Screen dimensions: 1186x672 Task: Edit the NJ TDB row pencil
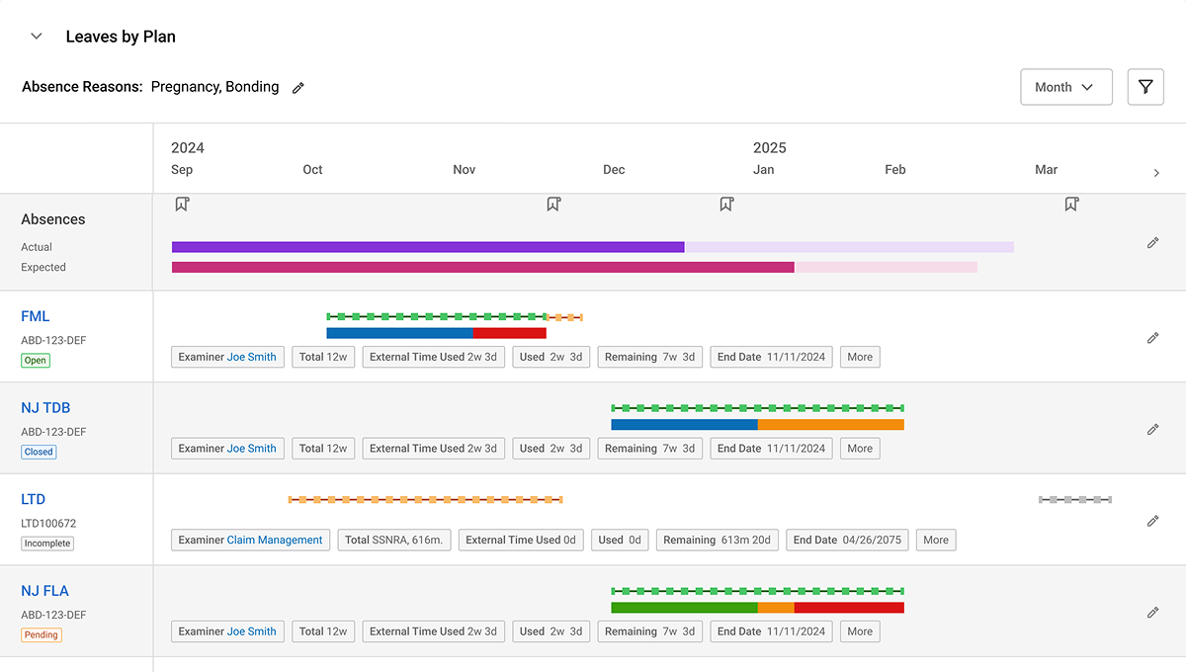tap(1152, 430)
